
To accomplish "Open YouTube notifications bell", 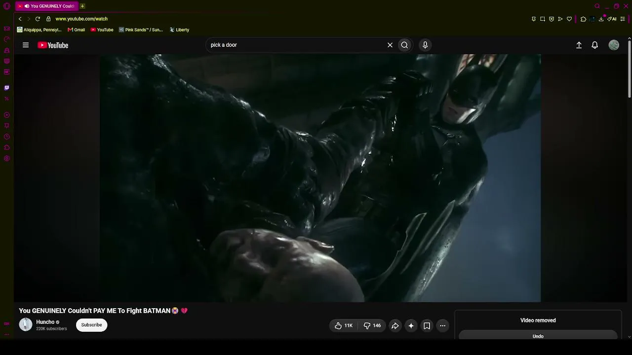I will click(595, 45).
